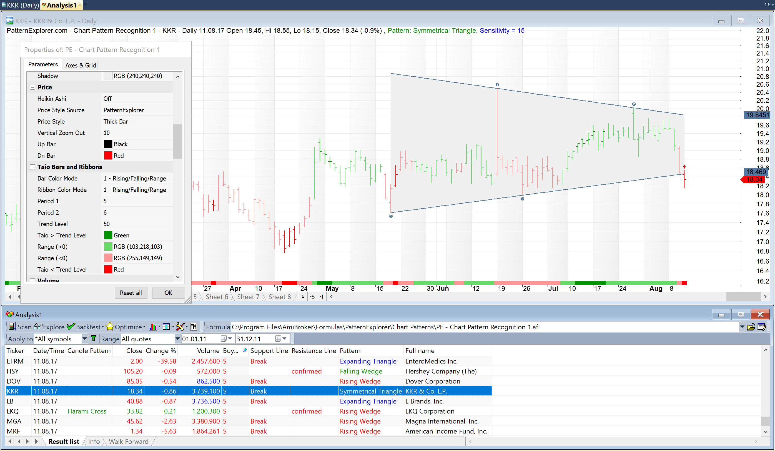
Task: Click the filter funnel icon beside All symbols
Action: point(94,339)
